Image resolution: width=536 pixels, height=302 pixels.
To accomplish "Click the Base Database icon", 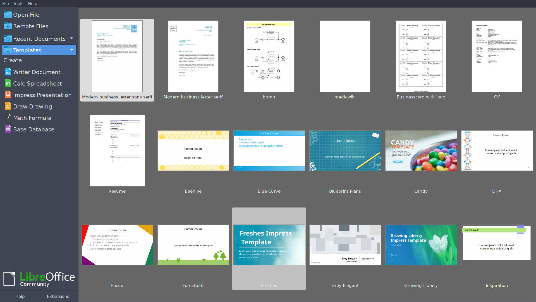I will click(x=8, y=129).
